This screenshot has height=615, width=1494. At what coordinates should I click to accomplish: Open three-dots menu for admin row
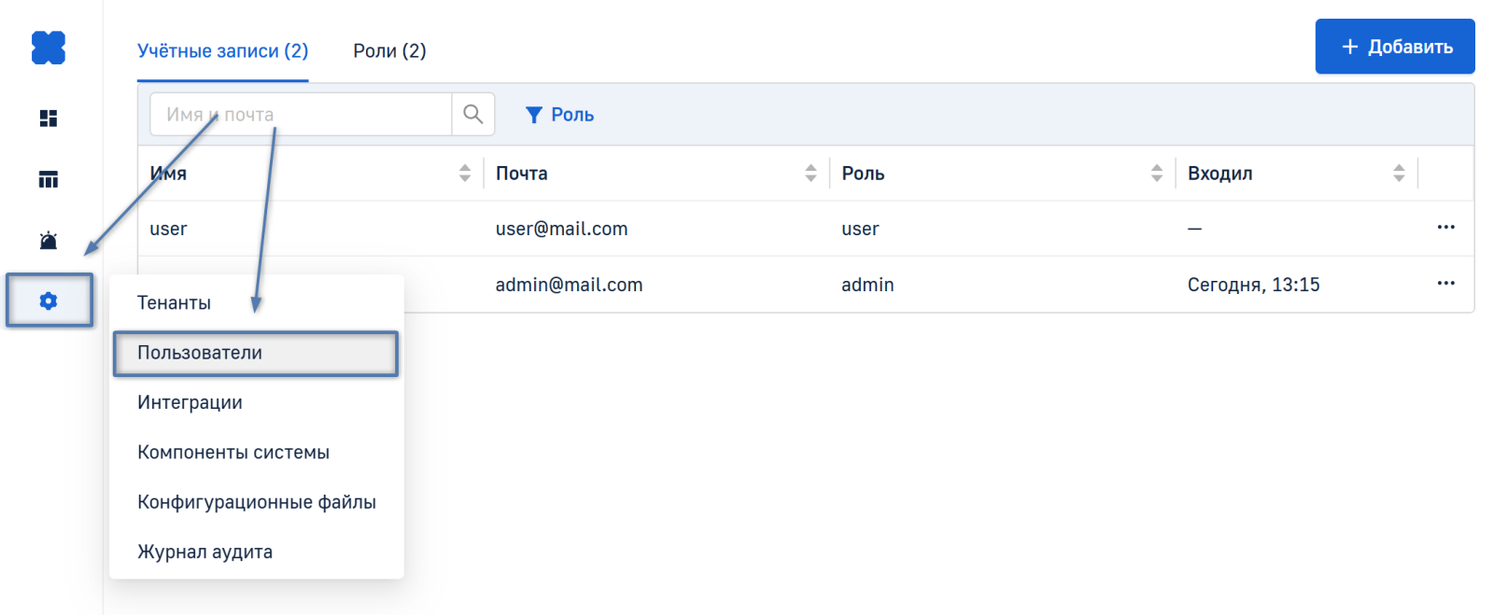pos(1445,284)
